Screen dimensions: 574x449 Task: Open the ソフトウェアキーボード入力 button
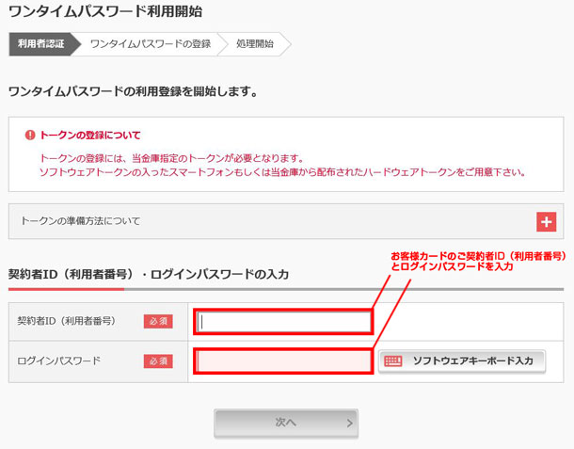pyautogui.click(x=462, y=361)
